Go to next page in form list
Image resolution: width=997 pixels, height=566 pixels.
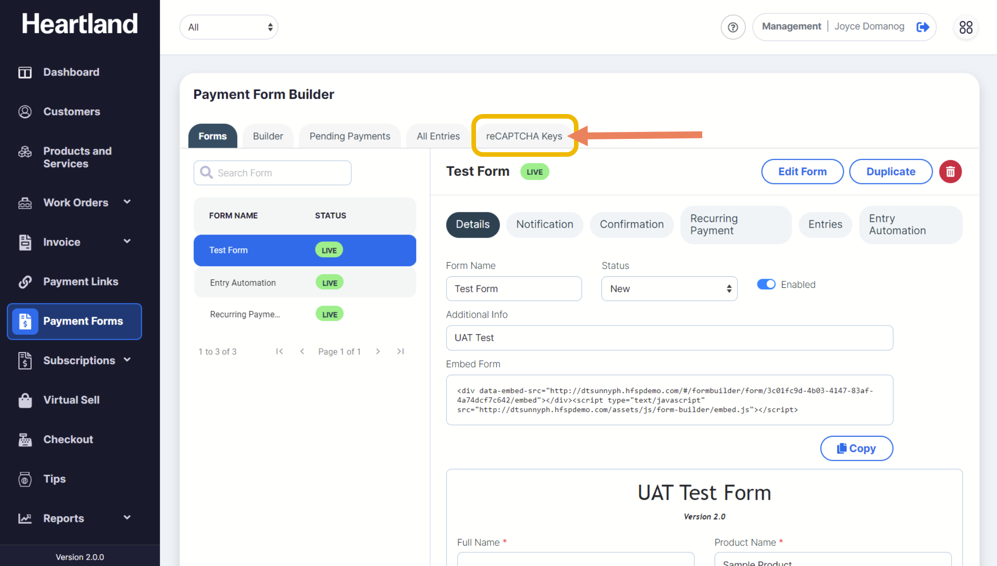point(378,351)
